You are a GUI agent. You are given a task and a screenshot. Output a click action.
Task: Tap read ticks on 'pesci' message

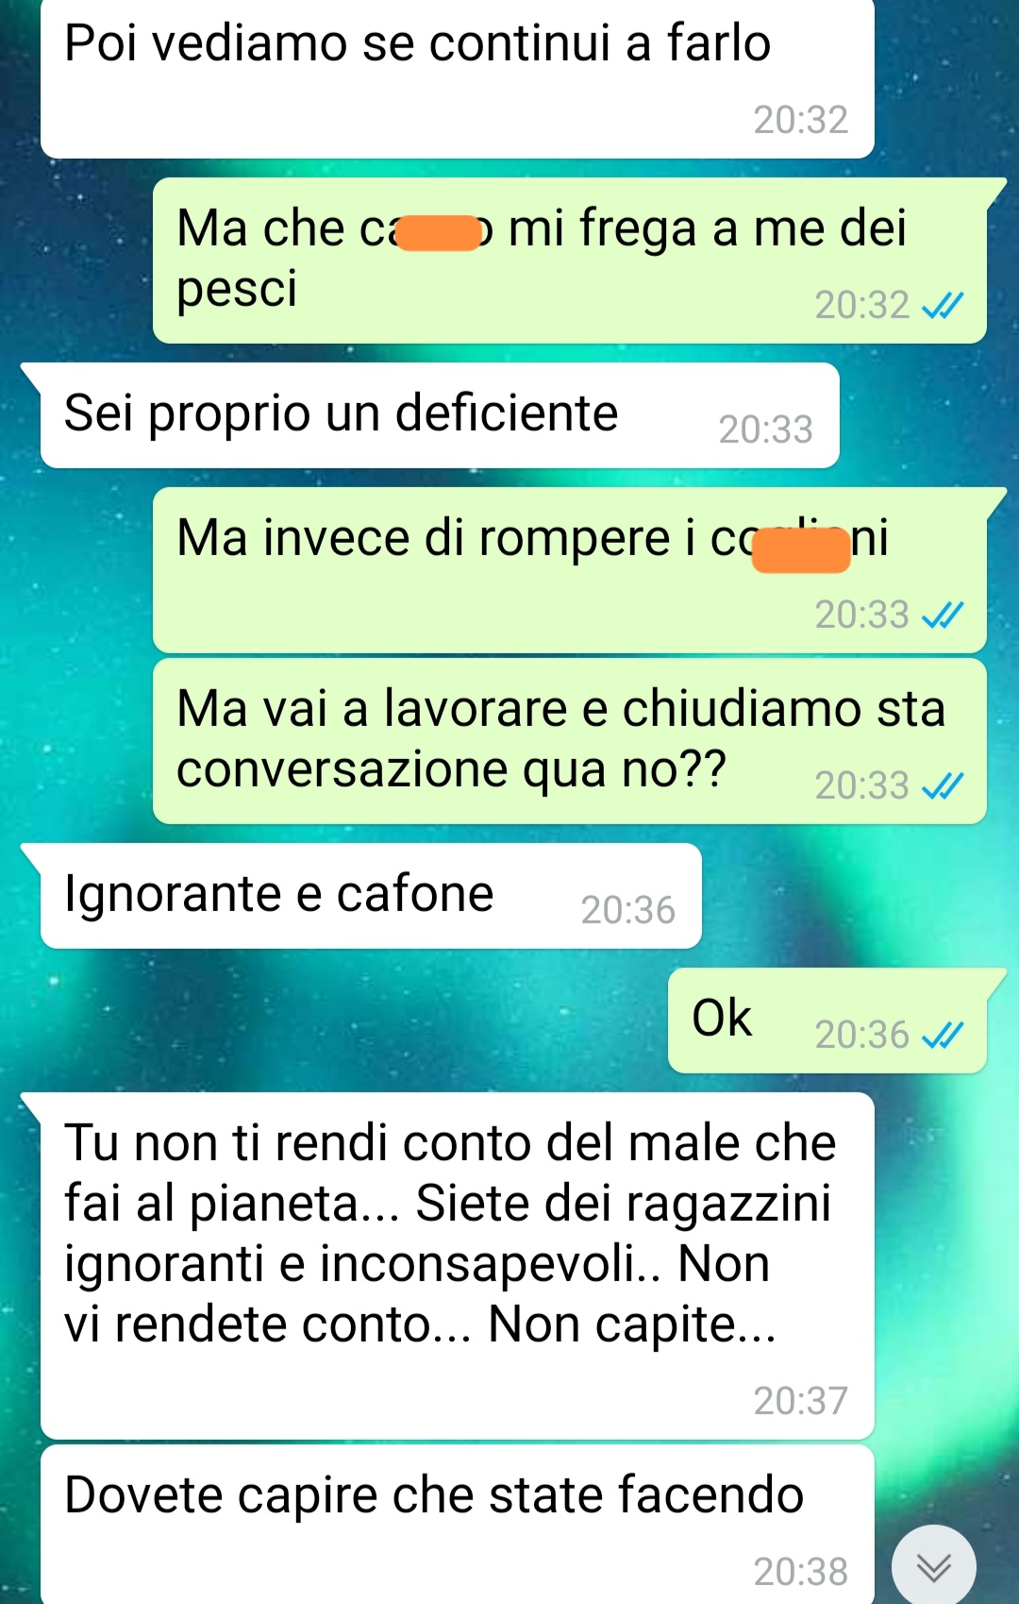(x=942, y=306)
